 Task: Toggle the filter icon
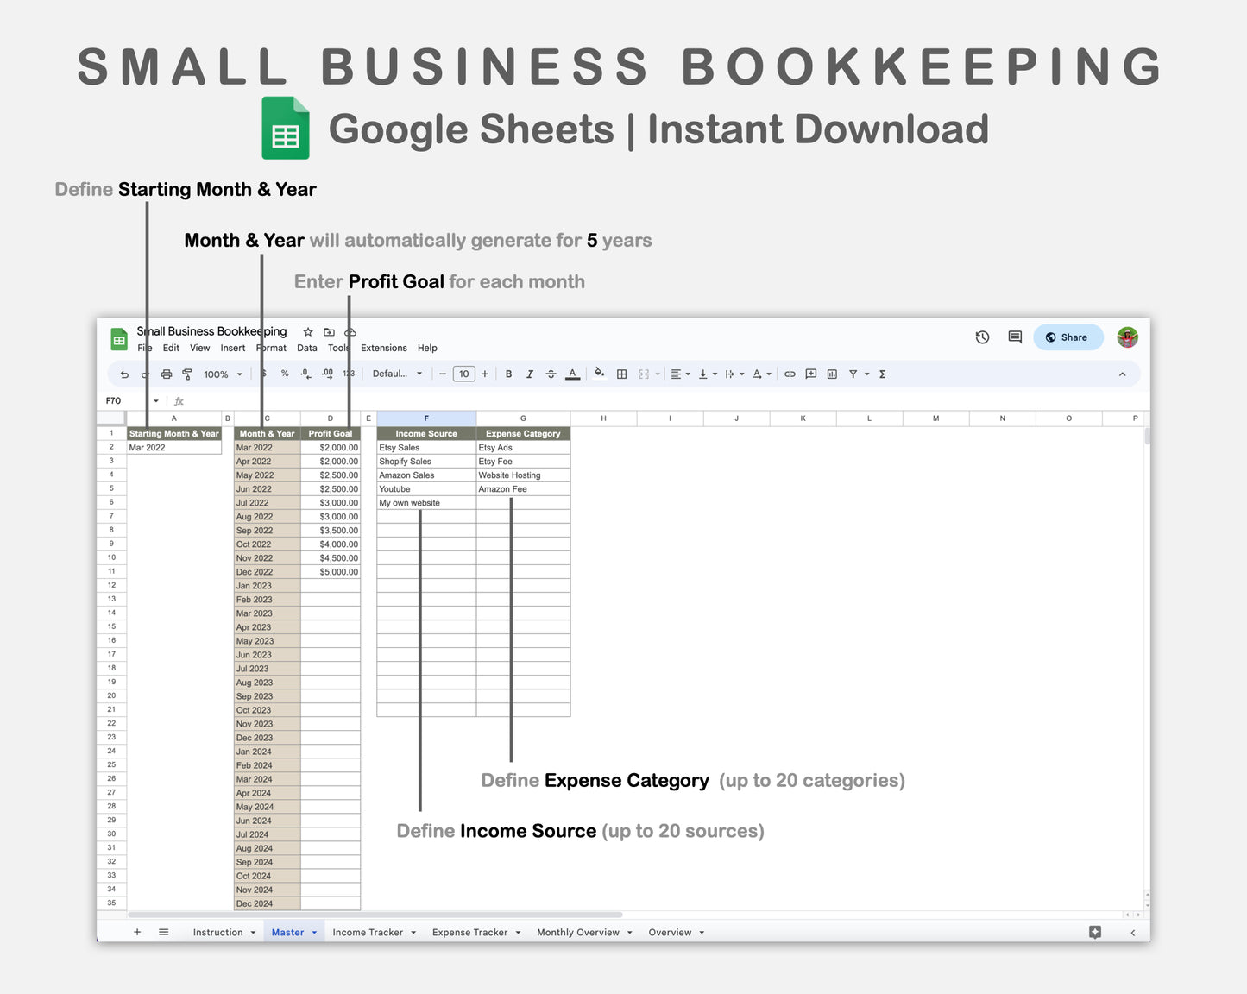[x=852, y=374]
